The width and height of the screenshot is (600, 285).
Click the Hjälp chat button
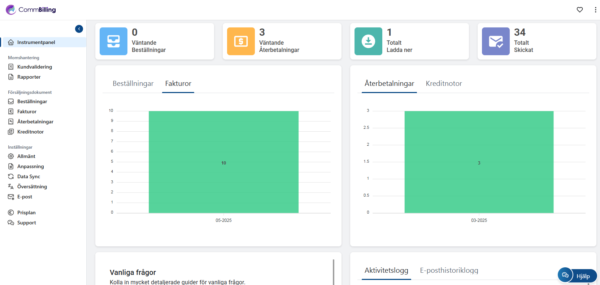coord(577,276)
